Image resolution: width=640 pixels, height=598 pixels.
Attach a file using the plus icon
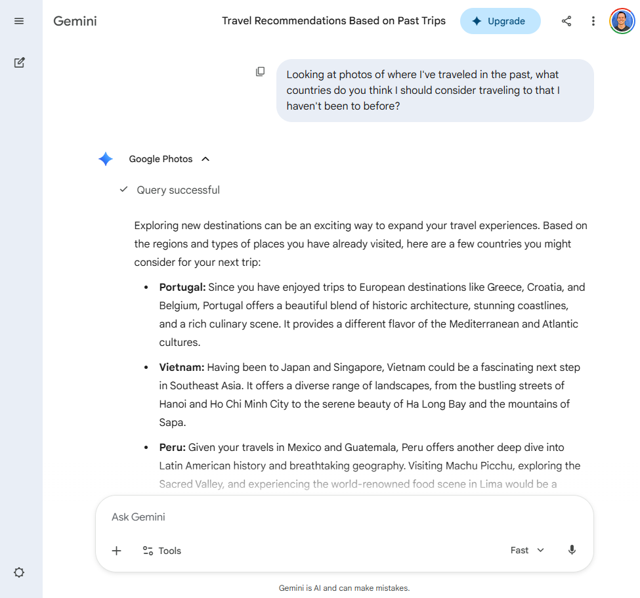(116, 550)
